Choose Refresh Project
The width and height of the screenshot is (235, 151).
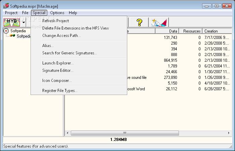click(79, 21)
